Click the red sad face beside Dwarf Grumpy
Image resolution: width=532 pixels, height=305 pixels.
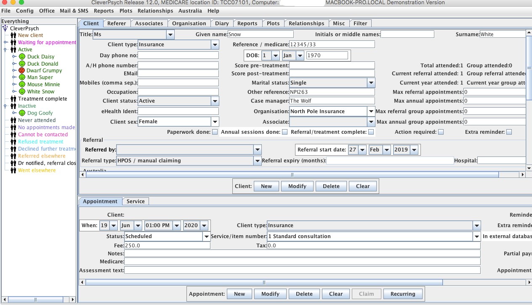pos(22,71)
